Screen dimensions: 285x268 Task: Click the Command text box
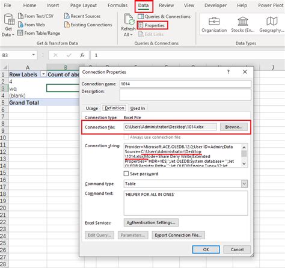click(x=186, y=203)
